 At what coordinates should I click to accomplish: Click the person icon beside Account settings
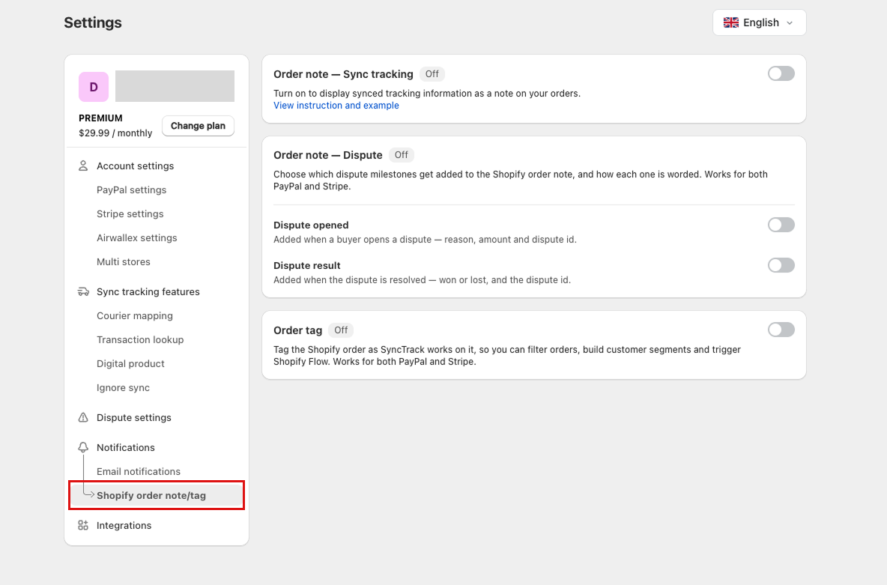pos(83,166)
